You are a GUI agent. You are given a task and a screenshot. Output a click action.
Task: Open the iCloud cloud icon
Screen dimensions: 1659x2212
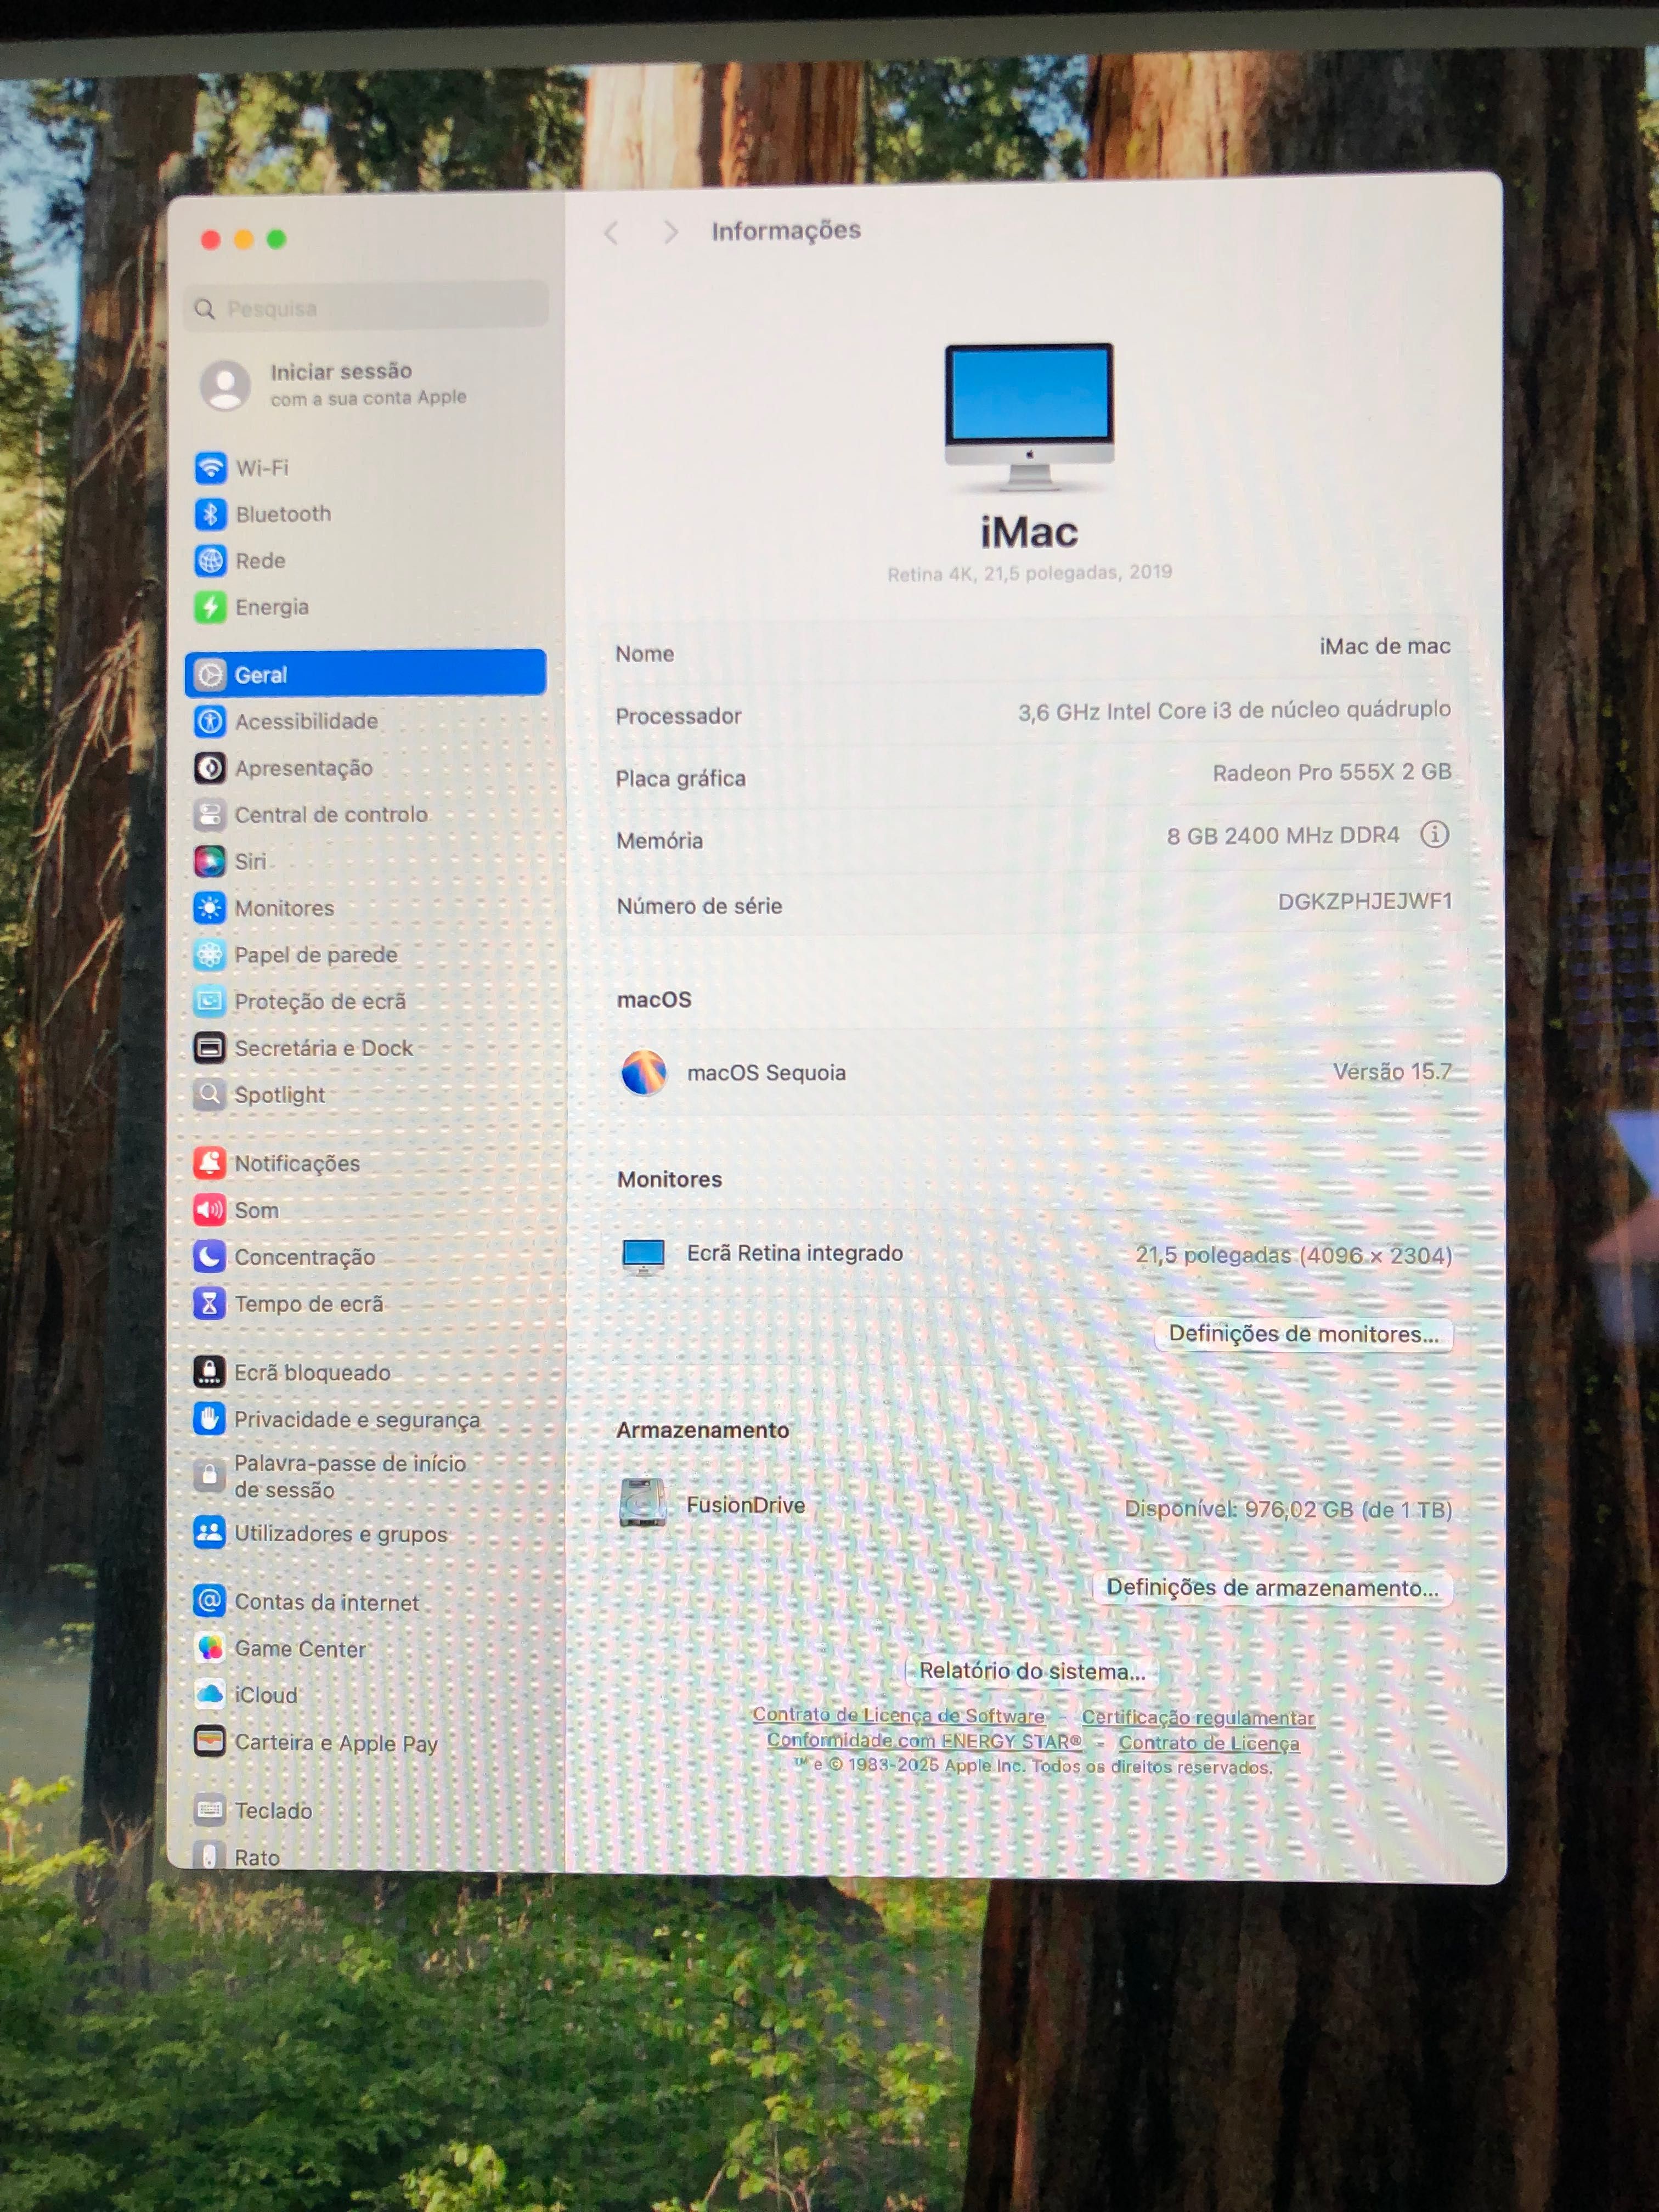point(210,1695)
